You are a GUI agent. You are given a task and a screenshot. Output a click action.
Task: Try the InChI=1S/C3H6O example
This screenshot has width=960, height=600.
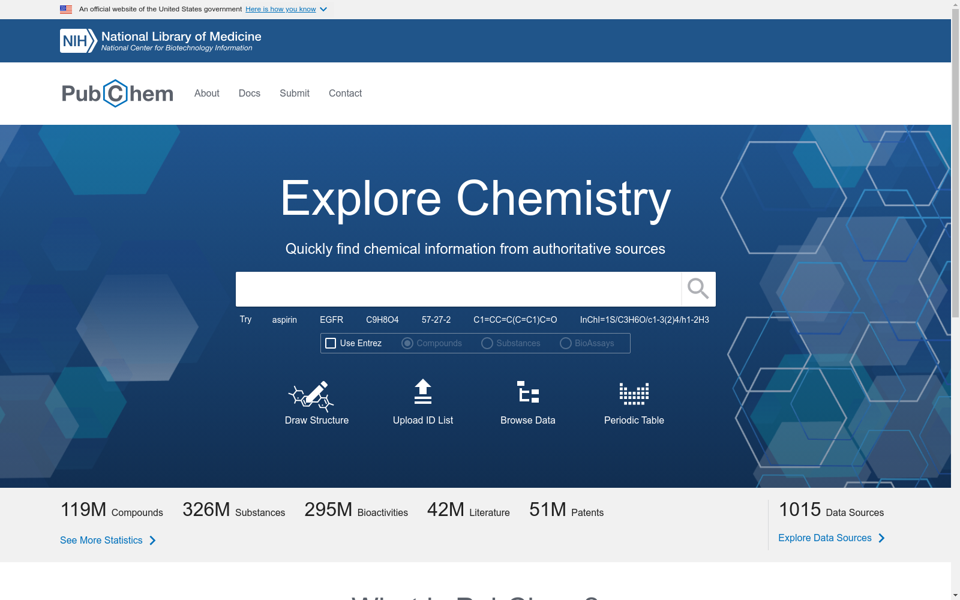click(644, 320)
